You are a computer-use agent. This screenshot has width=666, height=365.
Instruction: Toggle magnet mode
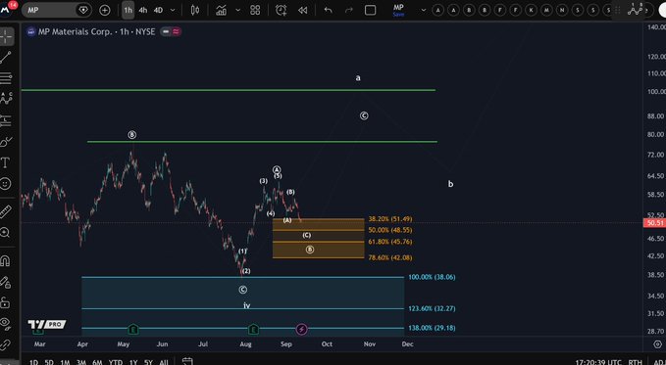6,260
